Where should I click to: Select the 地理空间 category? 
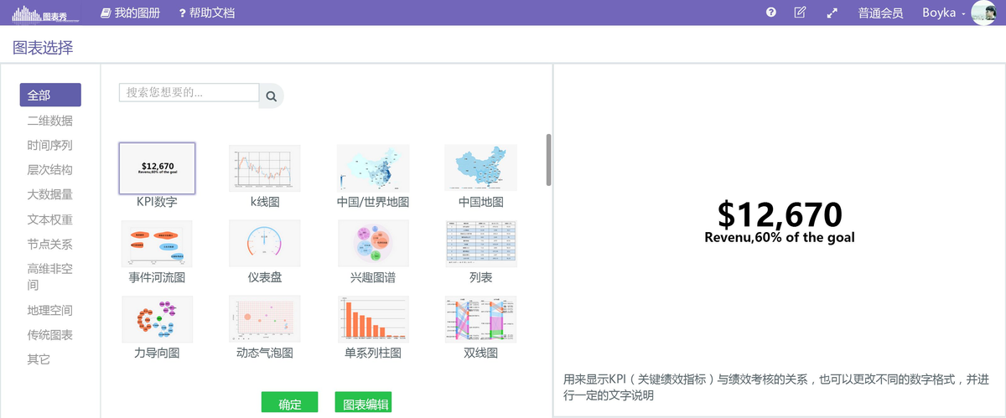tap(50, 310)
